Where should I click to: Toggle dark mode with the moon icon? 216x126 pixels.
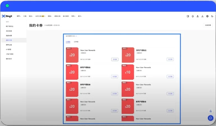(x=212, y=16)
